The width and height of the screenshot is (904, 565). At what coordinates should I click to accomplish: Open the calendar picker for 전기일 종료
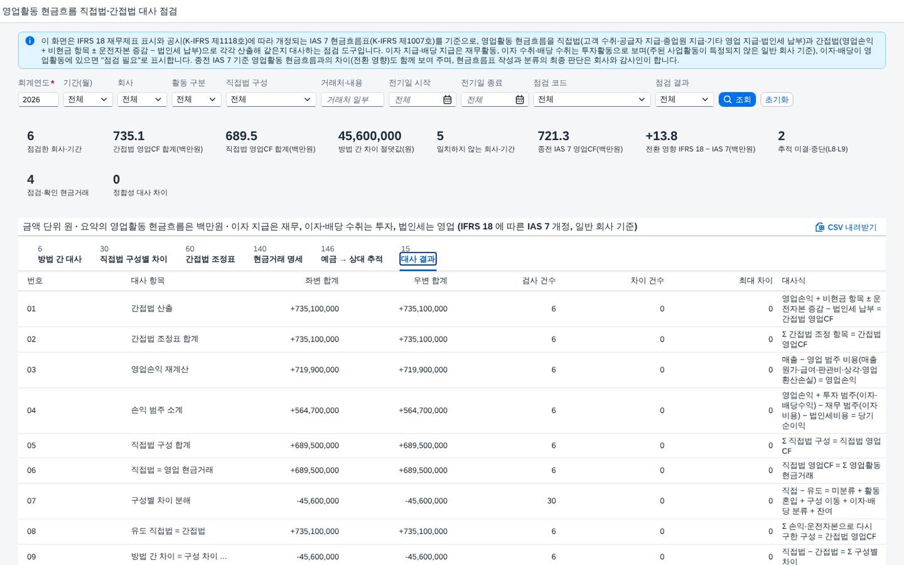(520, 99)
